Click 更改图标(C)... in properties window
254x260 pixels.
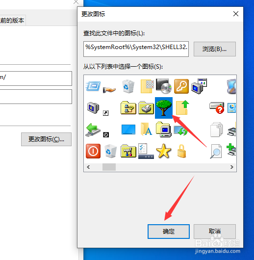(x=46, y=139)
